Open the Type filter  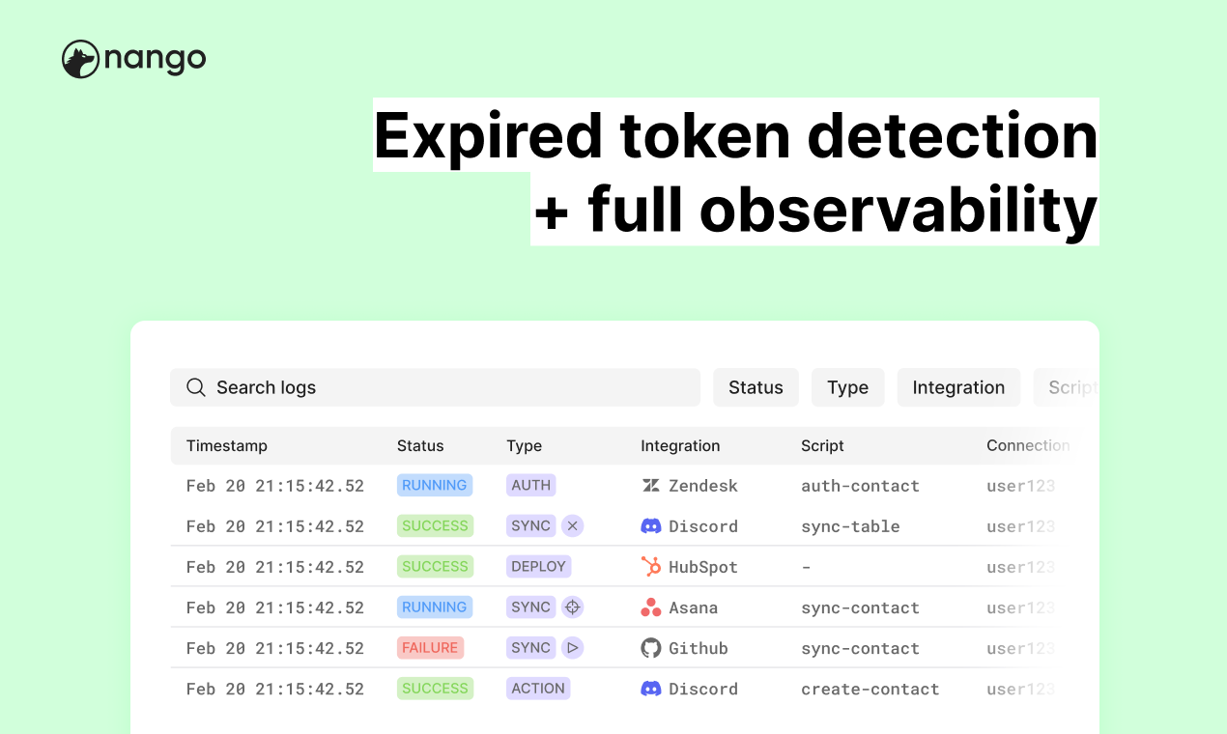[x=848, y=387]
